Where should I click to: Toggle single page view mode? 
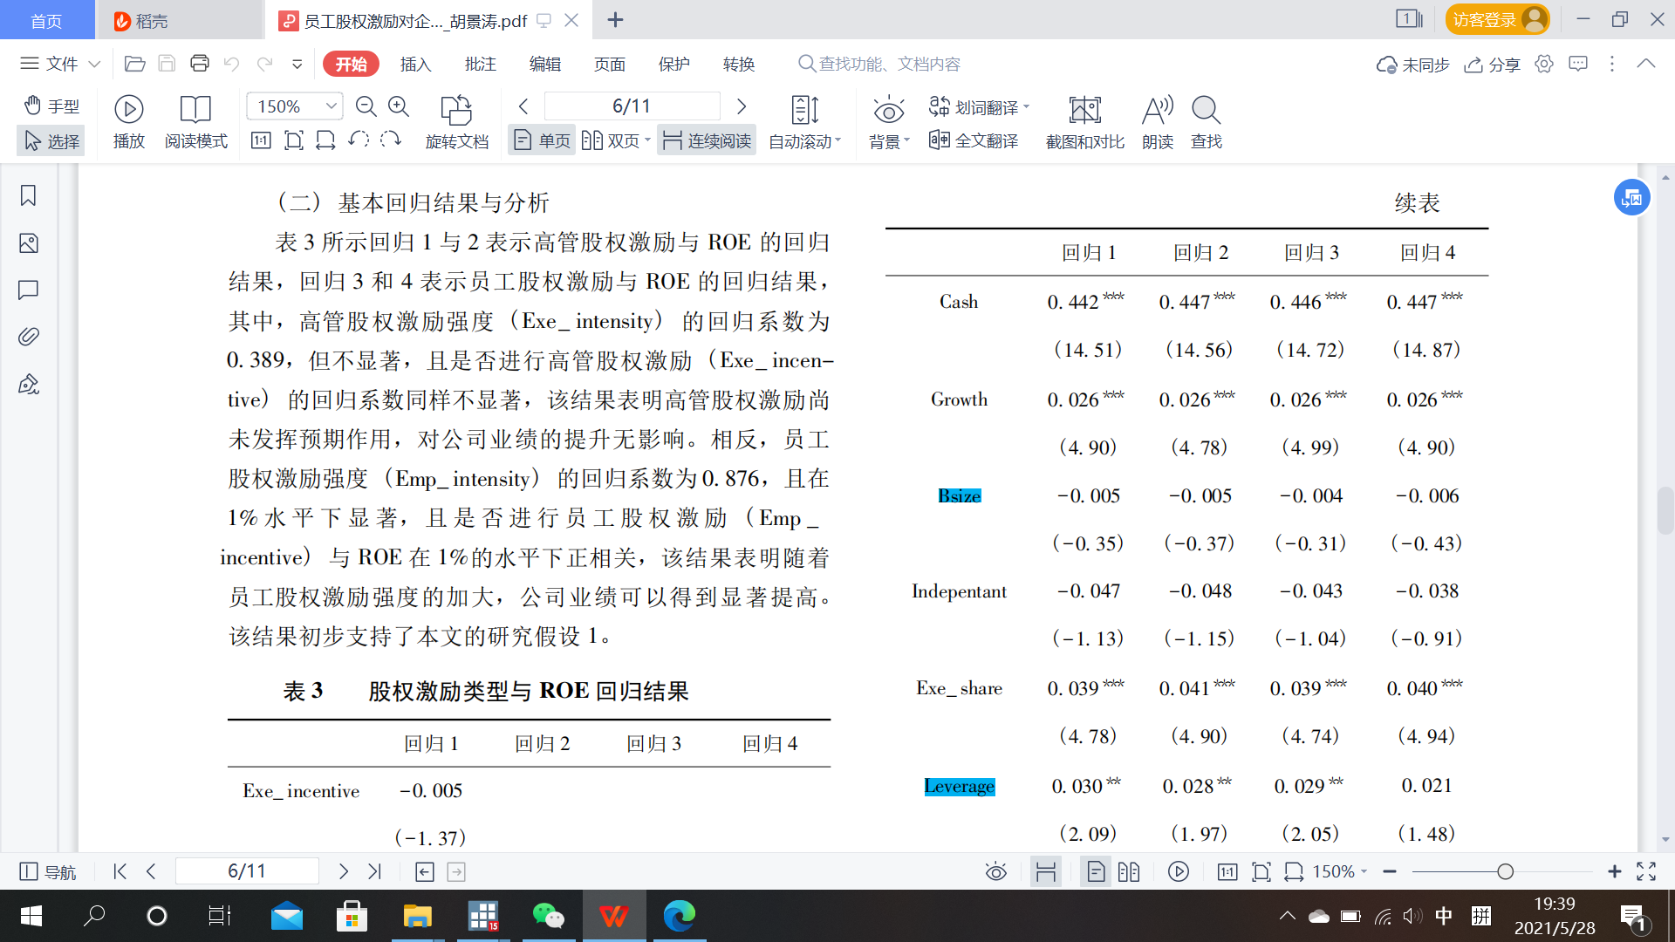tap(542, 140)
